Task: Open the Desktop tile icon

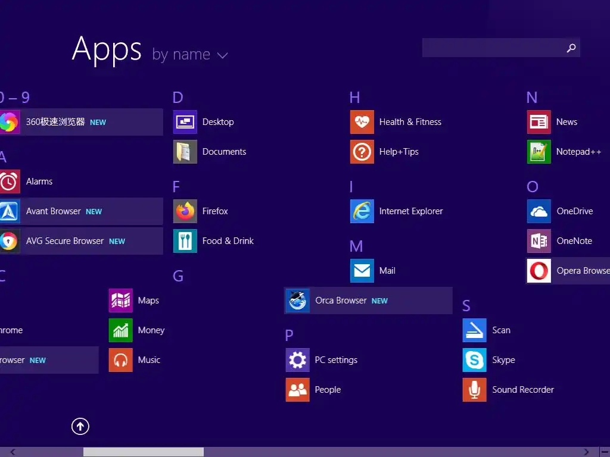Action: tap(185, 122)
